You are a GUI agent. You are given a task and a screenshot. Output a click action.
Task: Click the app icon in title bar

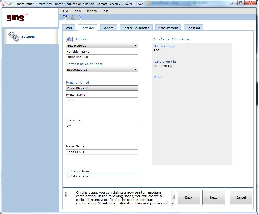(x=4, y=4)
